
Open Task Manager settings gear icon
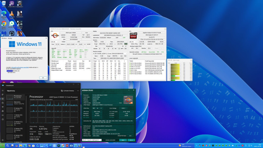pos(3,140)
